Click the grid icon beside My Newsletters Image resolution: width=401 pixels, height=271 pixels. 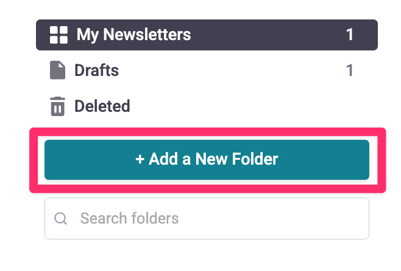[59, 35]
